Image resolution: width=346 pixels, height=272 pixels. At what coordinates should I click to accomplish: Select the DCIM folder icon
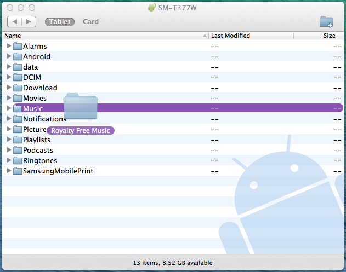coord(18,77)
